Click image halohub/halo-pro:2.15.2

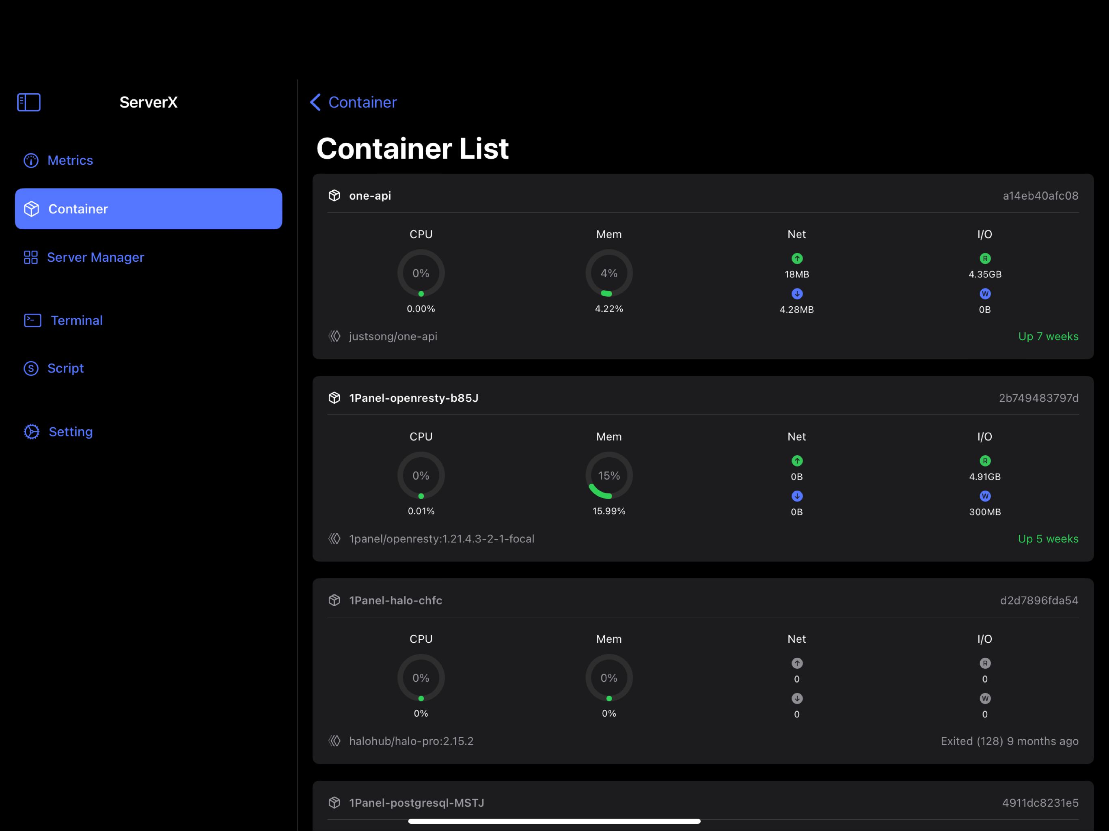pos(411,741)
